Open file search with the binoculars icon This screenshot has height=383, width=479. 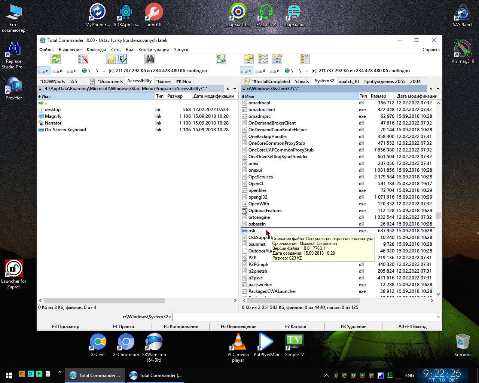pyautogui.click(x=150, y=59)
